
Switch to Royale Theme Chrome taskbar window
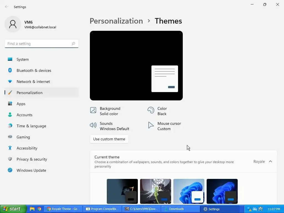click(63, 209)
